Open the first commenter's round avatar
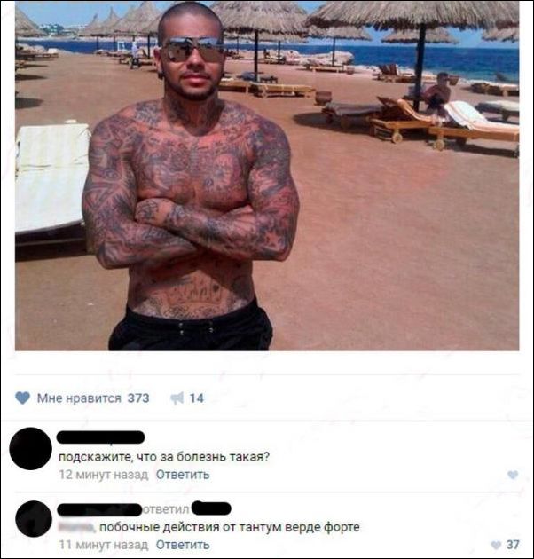This screenshot has width=534, height=559. (x=31, y=448)
